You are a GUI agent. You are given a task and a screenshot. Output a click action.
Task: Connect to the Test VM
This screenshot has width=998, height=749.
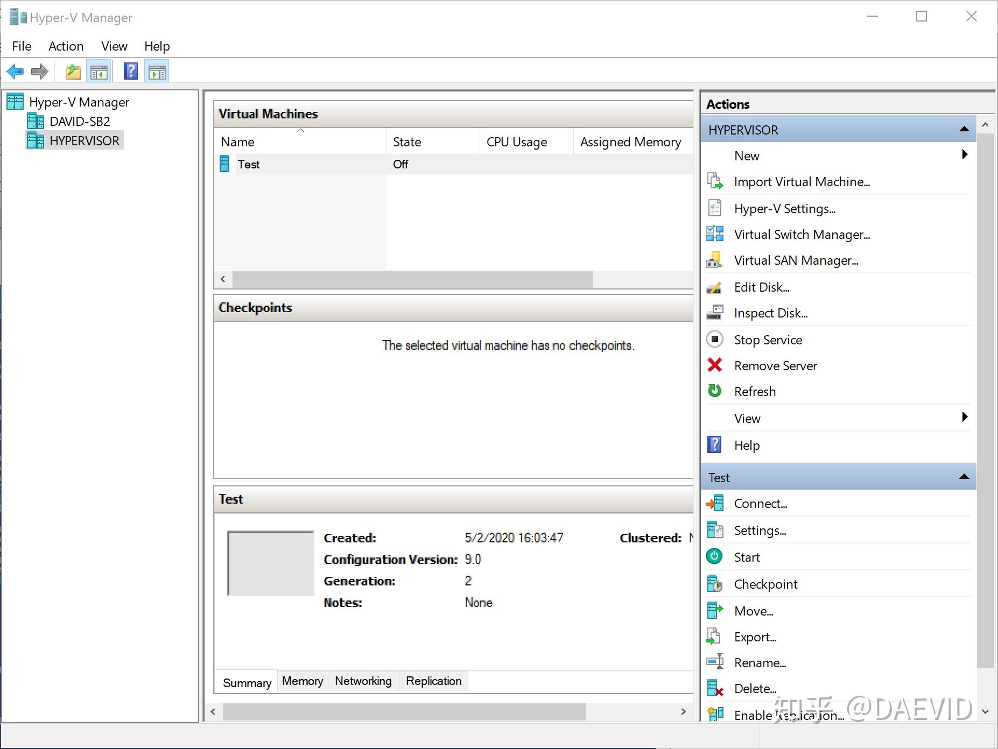pyautogui.click(x=760, y=503)
